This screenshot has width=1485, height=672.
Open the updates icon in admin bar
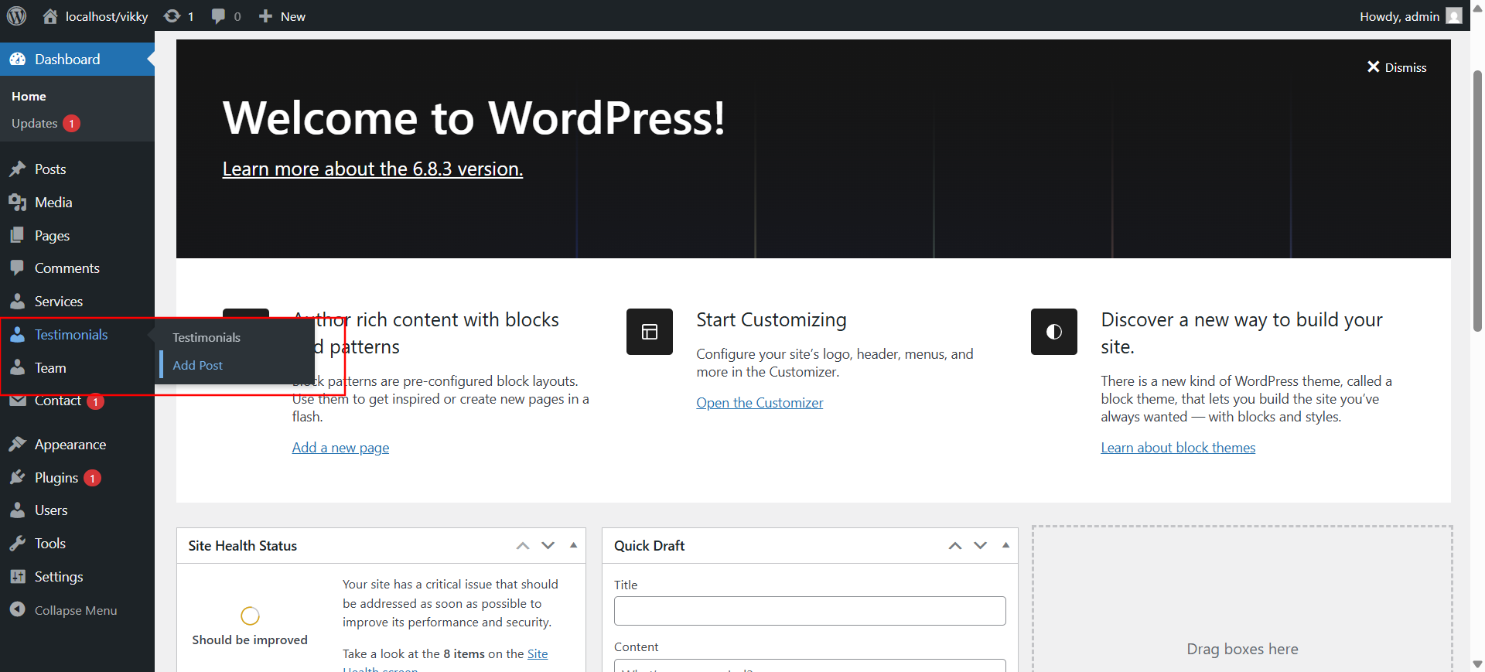click(x=172, y=16)
